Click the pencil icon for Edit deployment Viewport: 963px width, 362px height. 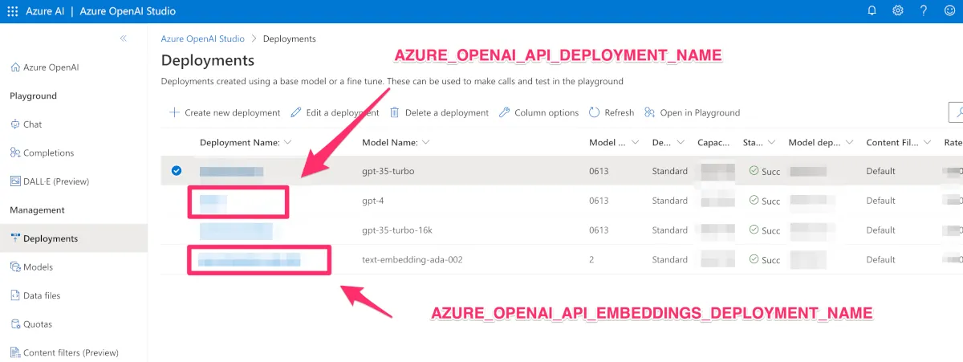pos(296,112)
